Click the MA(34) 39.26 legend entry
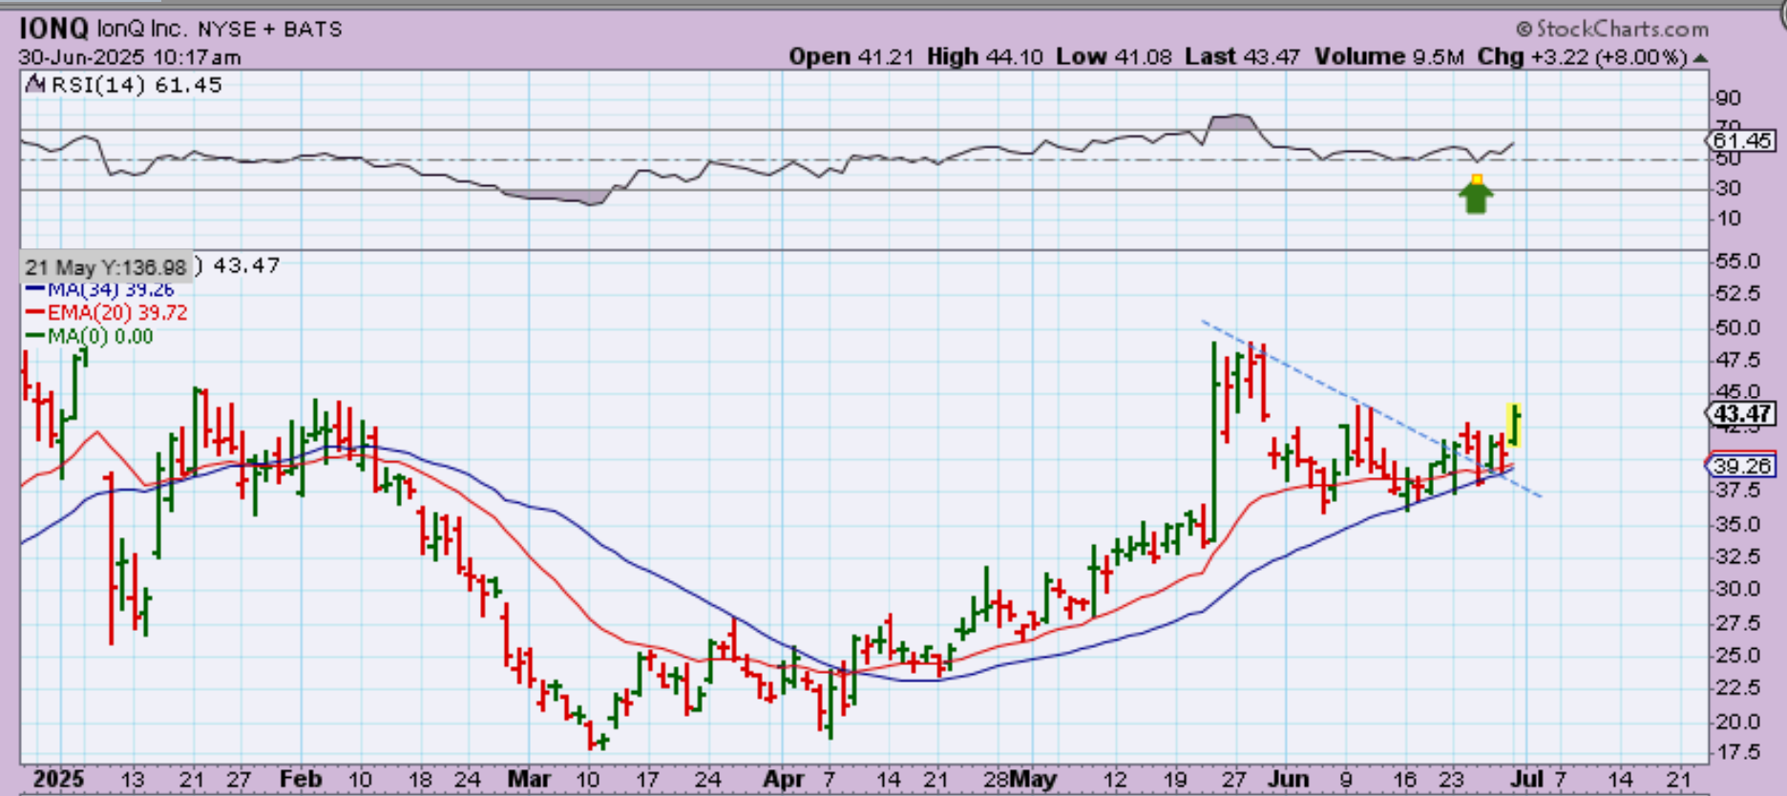The height and width of the screenshot is (796, 1787). click(x=100, y=289)
